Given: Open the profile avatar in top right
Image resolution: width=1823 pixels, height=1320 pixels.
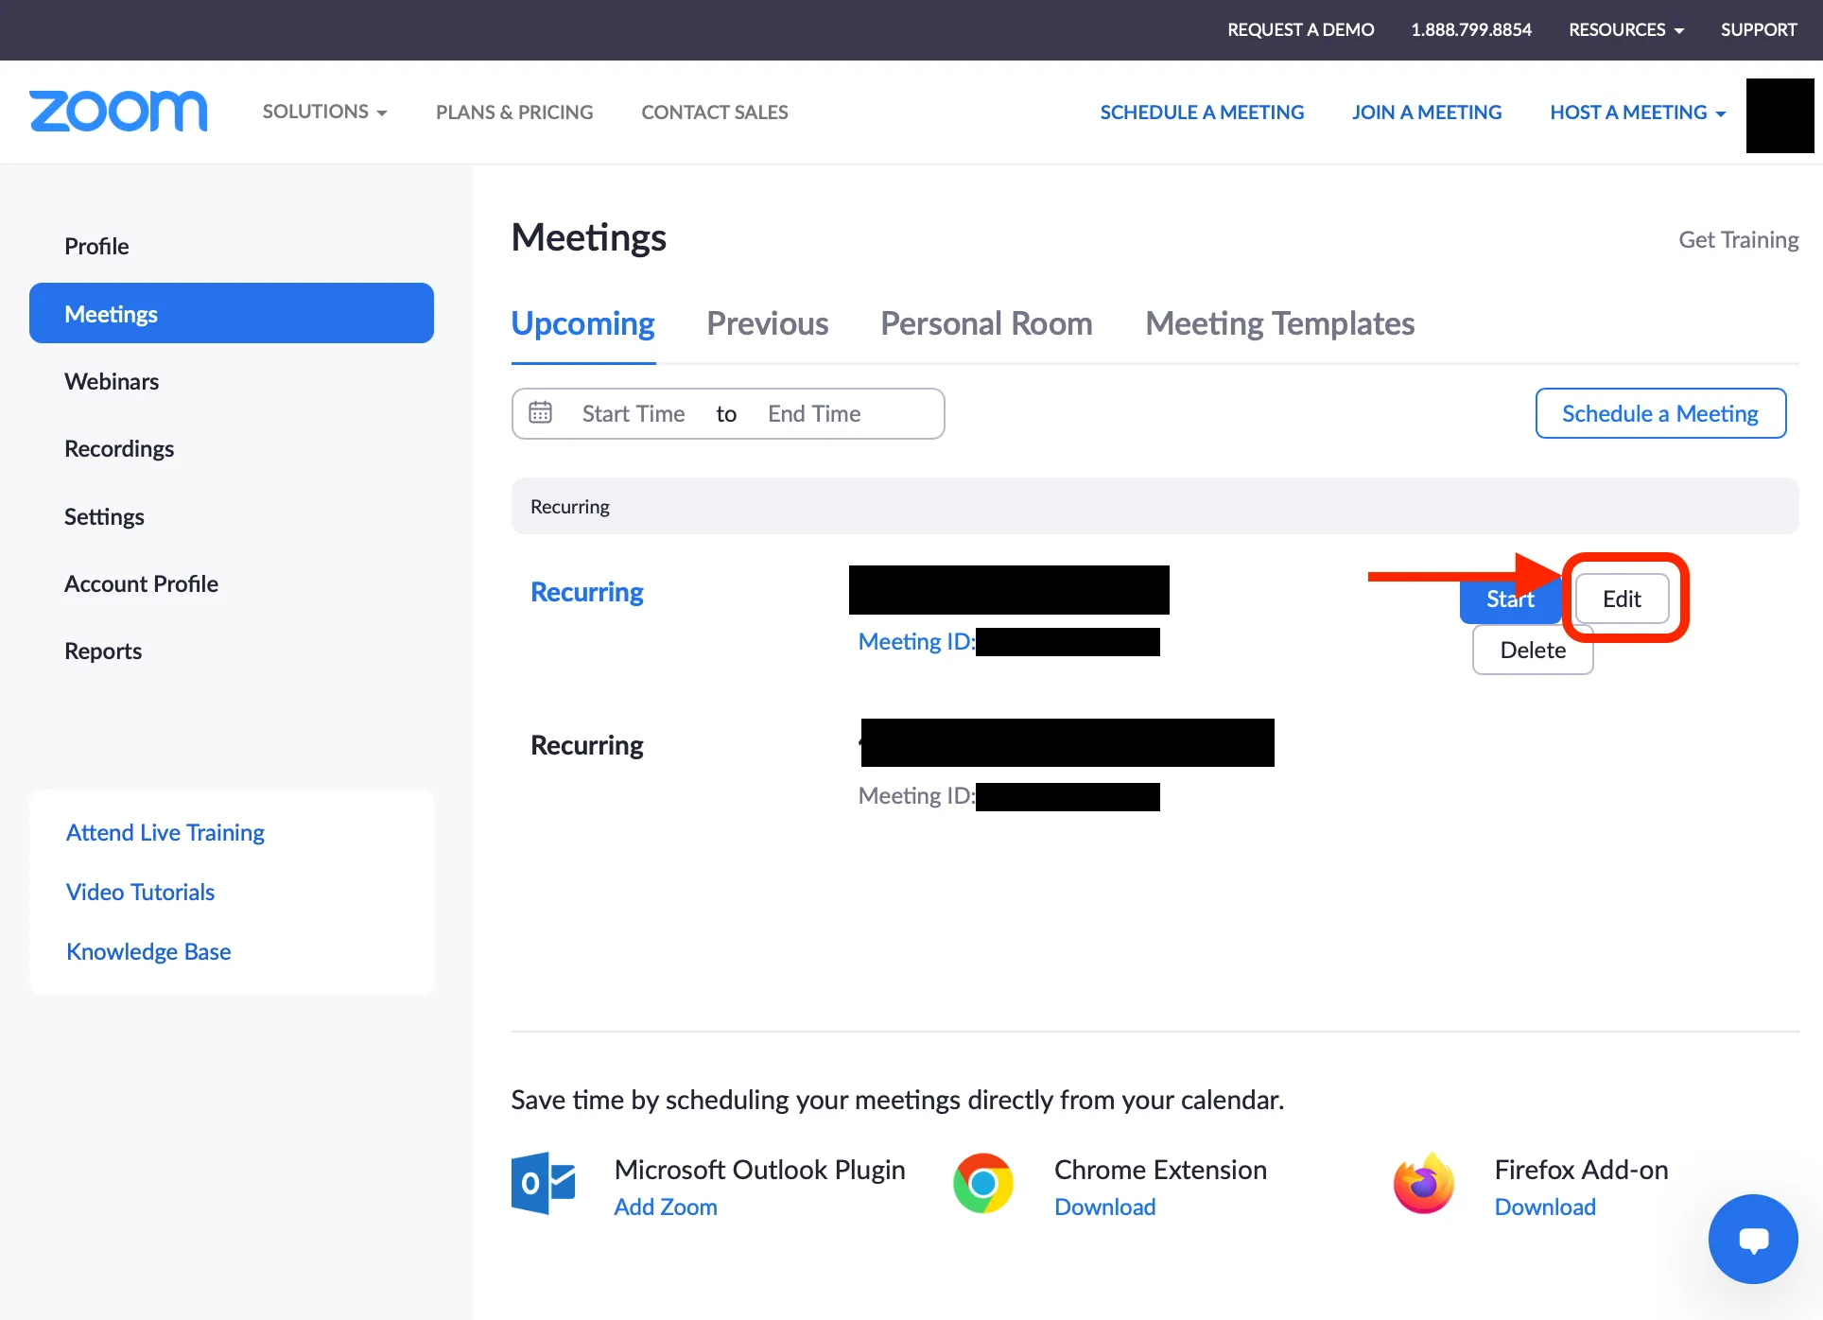Looking at the screenshot, I should (1780, 115).
